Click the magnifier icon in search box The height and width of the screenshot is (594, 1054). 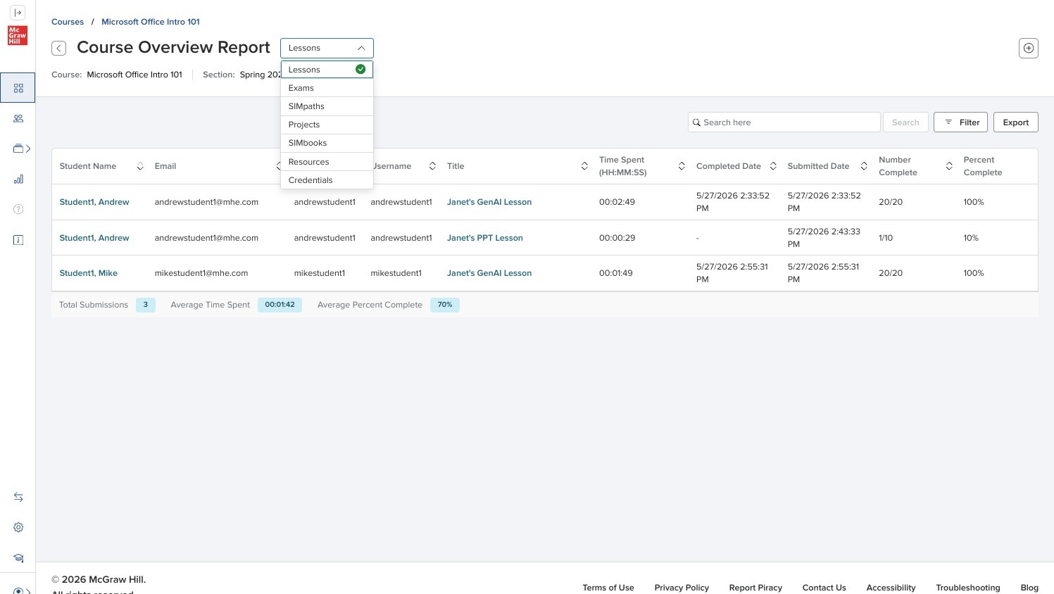pyautogui.click(x=697, y=122)
